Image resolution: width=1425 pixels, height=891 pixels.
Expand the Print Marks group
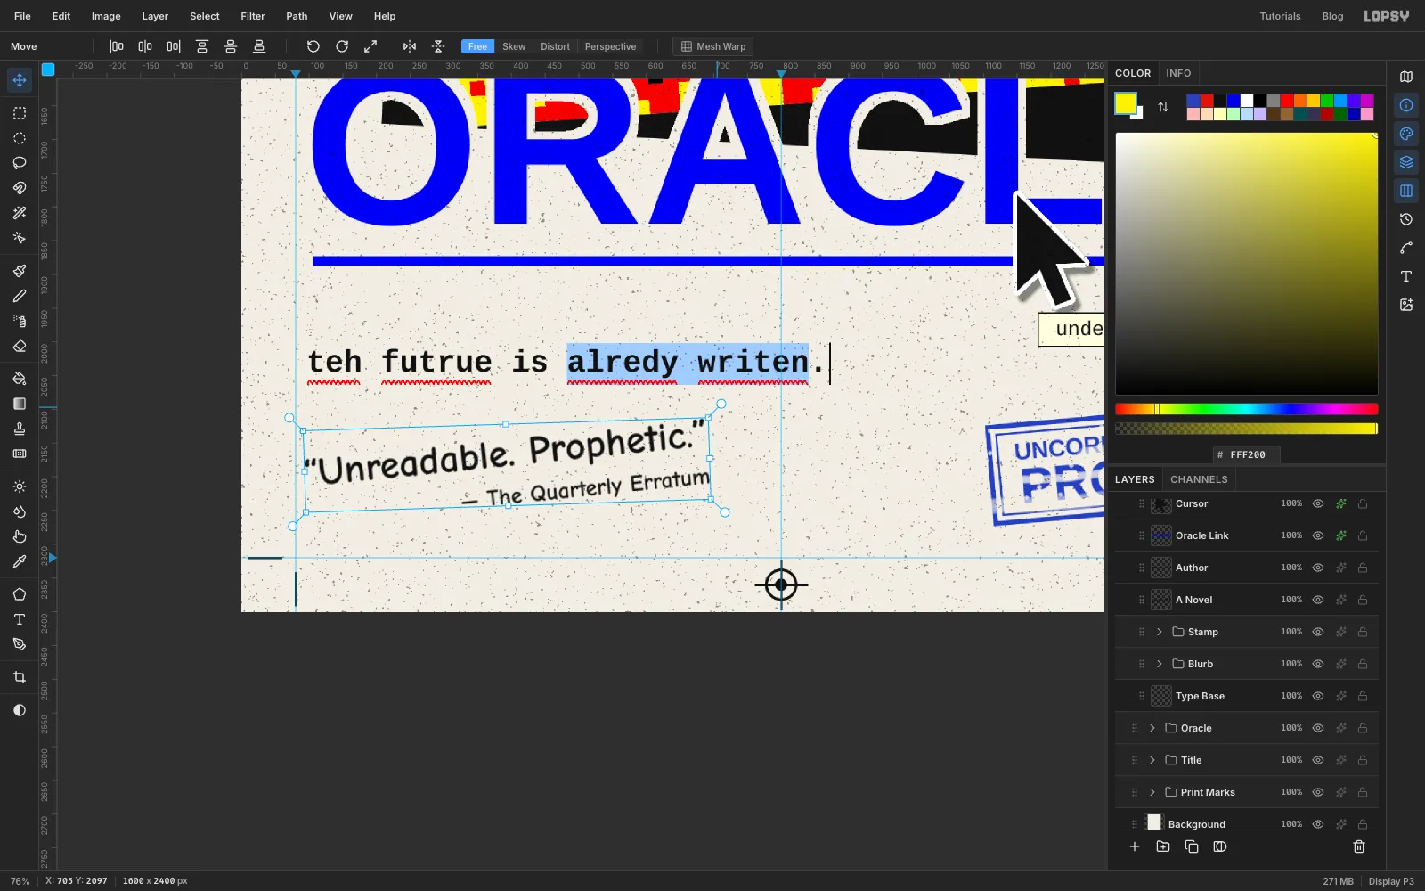[x=1152, y=792]
